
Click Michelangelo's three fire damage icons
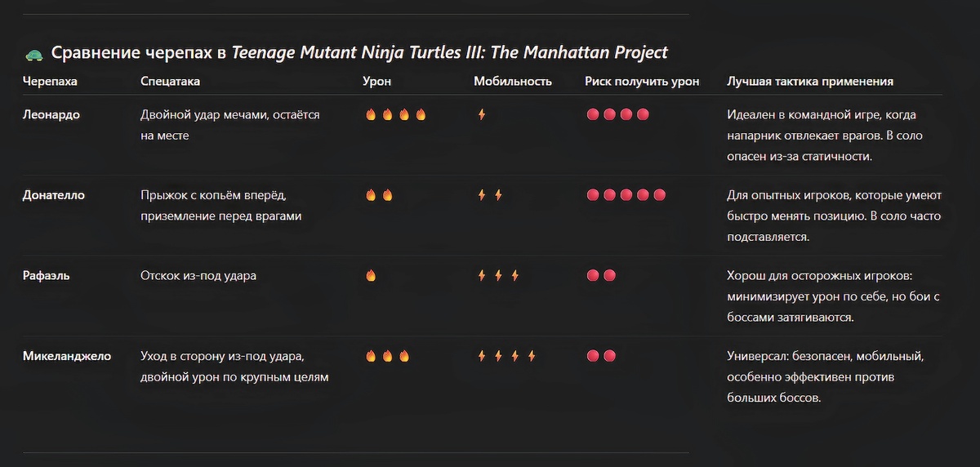pyautogui.click(x=387, y=356)
